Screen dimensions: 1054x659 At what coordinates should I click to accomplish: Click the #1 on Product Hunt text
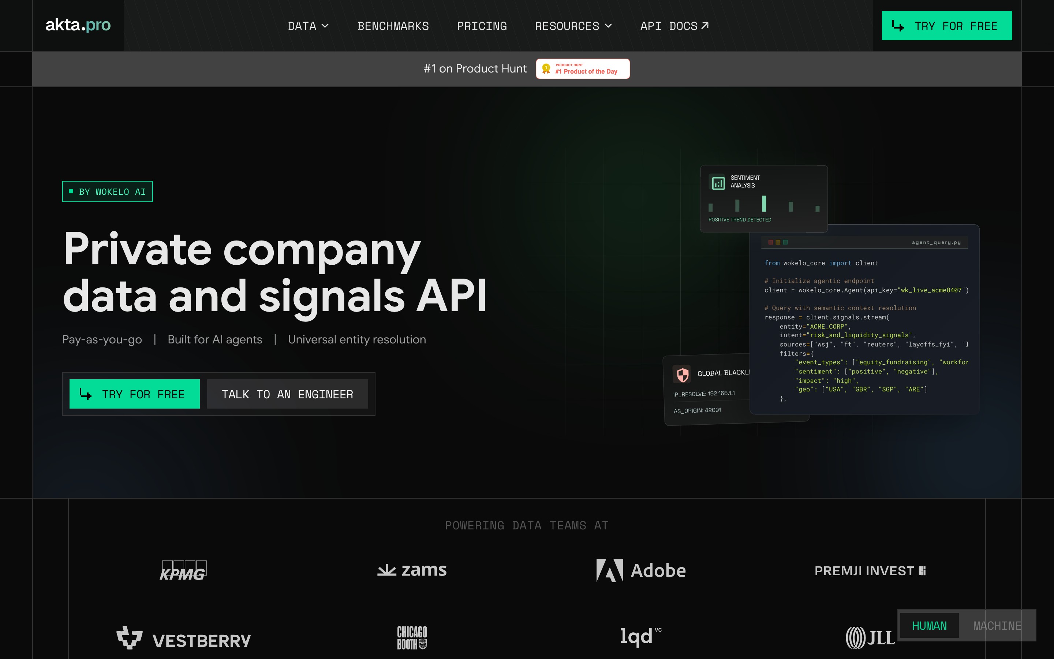475,68
